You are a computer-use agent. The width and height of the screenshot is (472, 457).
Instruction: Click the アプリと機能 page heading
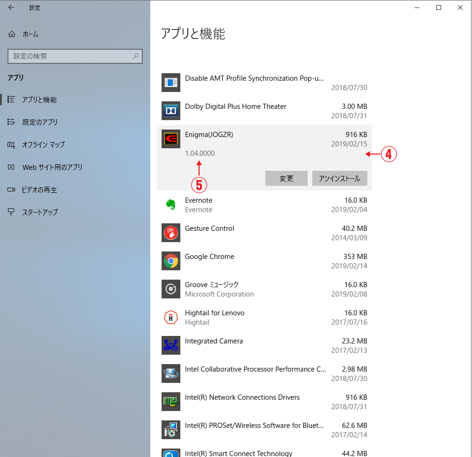click(193, 33)
